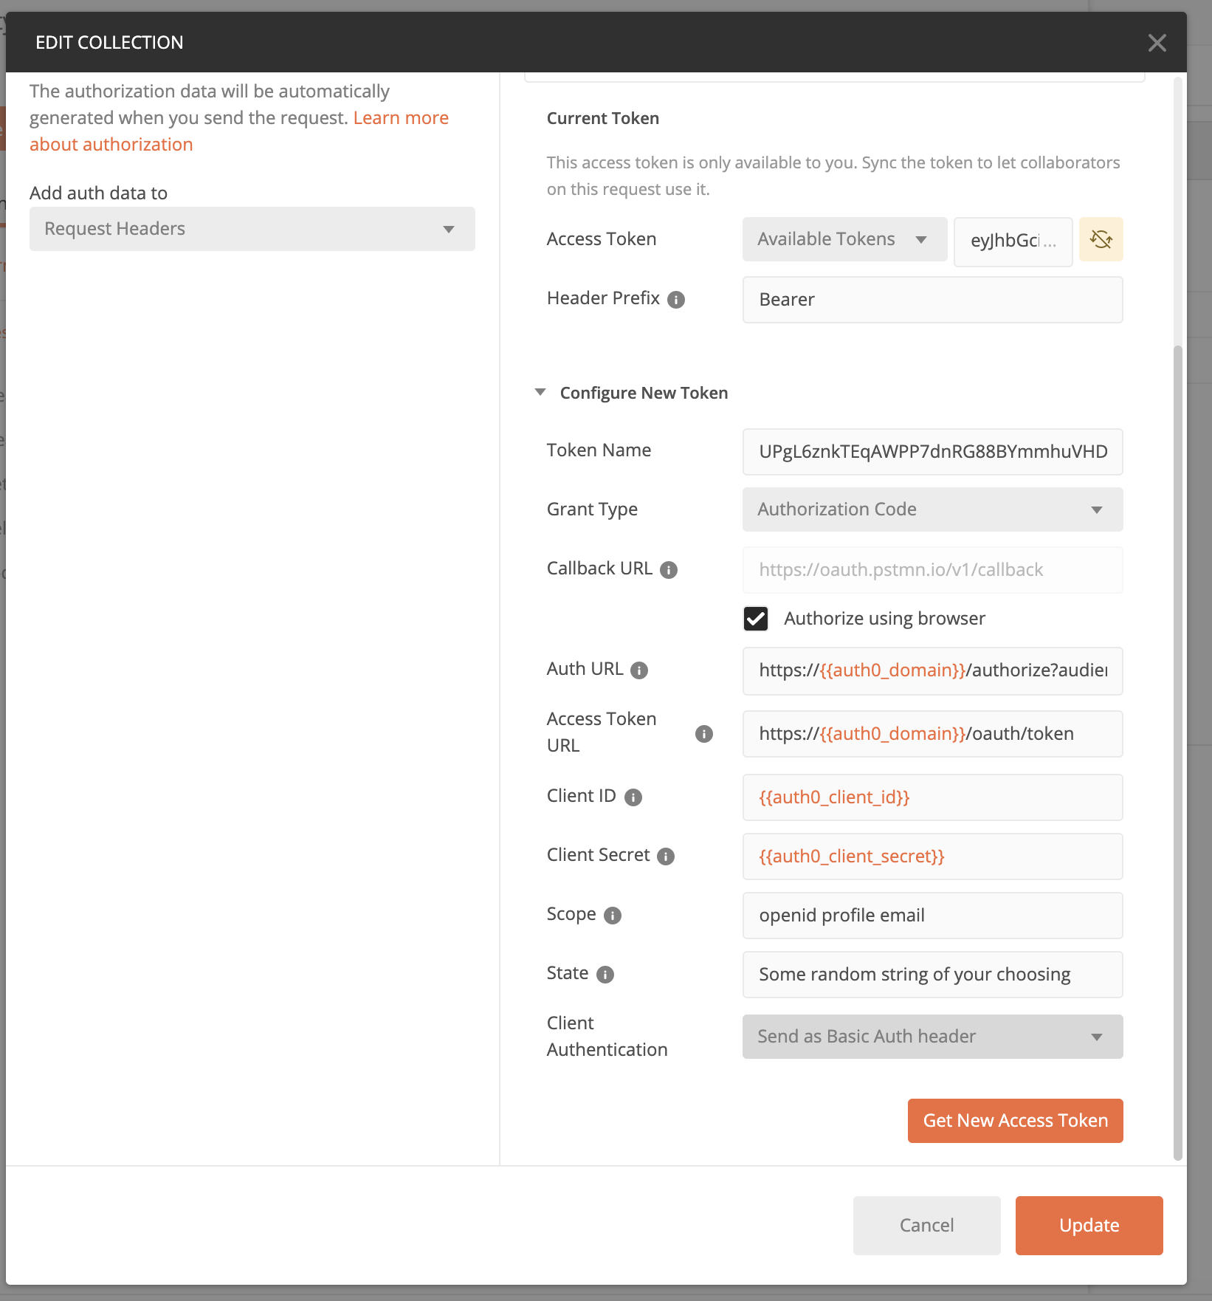1212x1301 pixels.
Task: Open the Client Authentication dropdown
Action: (933, 1037)
